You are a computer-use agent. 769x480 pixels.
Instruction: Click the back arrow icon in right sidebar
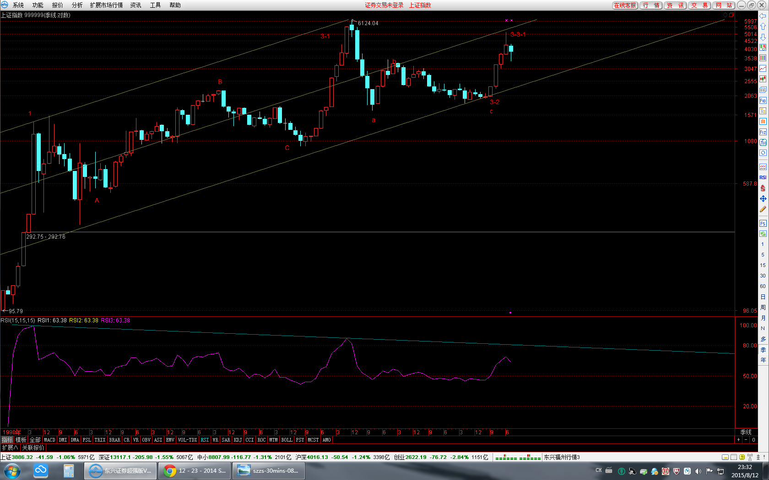click(x=763, y=16)
